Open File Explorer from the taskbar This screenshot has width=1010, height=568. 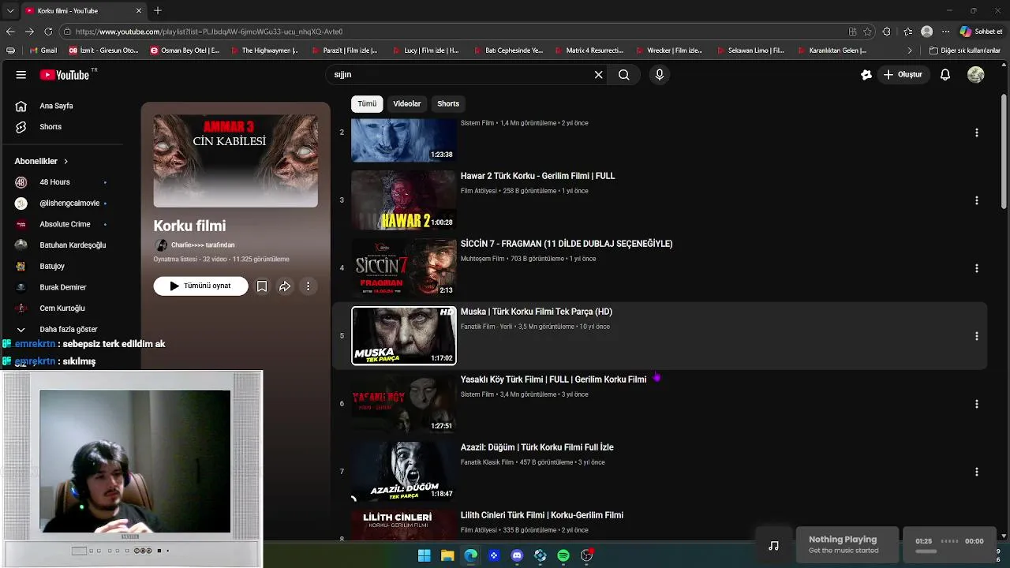tap(447, 555)
